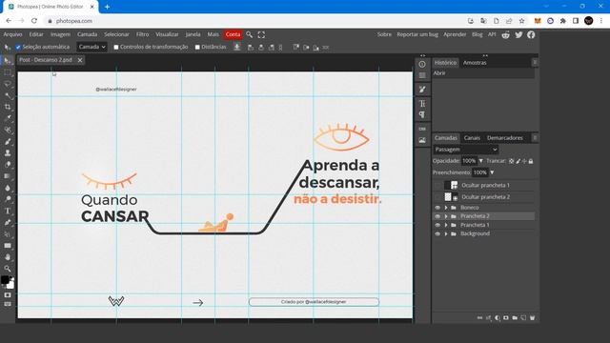Open the Preenchimento slider arrow
The width and height of the screenshot is (610, 343).
point(492,172)
